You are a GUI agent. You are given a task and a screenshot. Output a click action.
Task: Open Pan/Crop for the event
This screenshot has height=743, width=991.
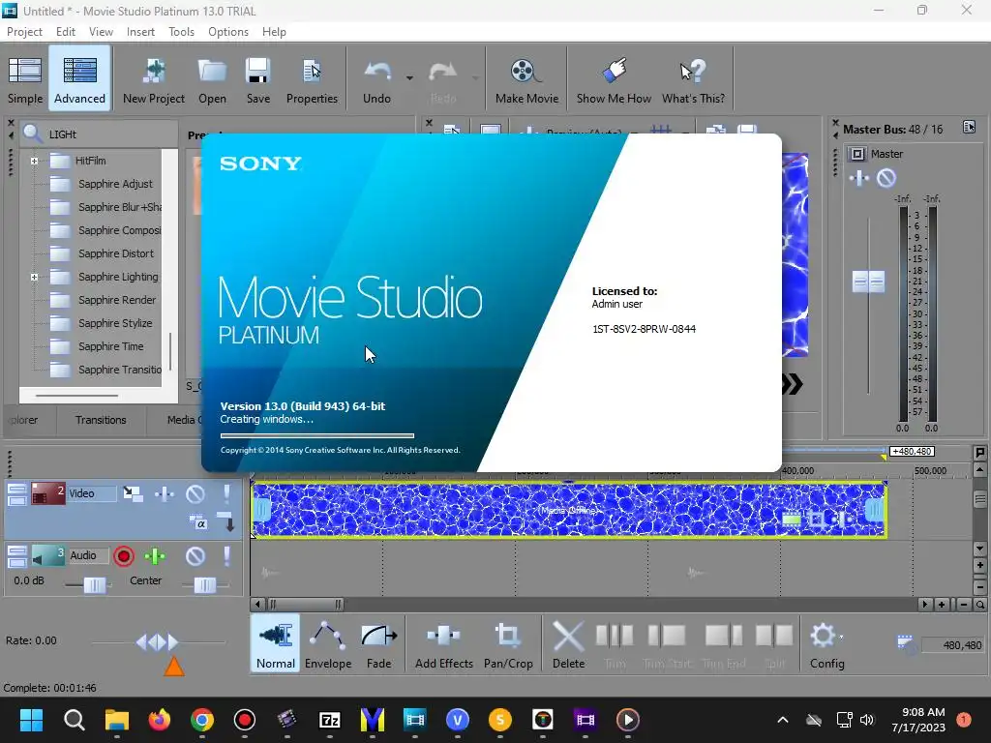508,644
